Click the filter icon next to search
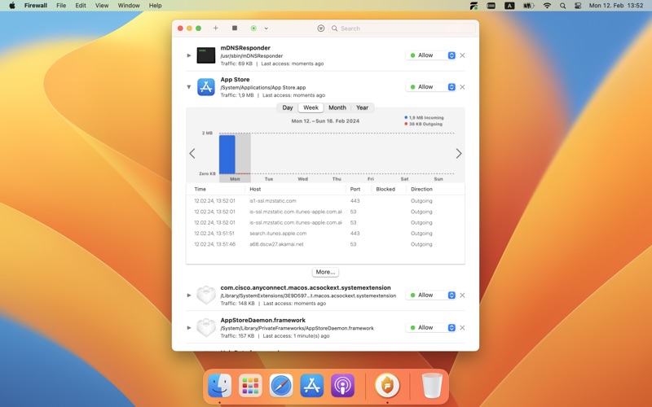652x407 pixels. 321,28
